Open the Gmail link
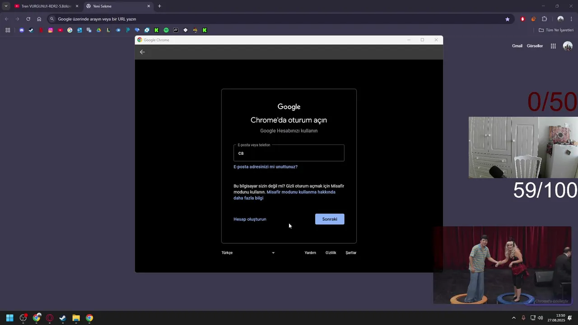The image size is (578, 325). (x=517, y=46)
